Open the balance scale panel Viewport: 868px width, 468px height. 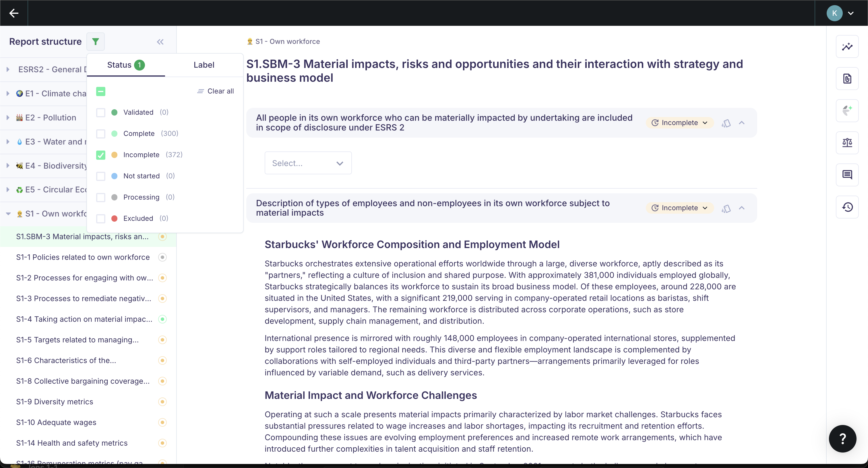[x=847, y=143]
